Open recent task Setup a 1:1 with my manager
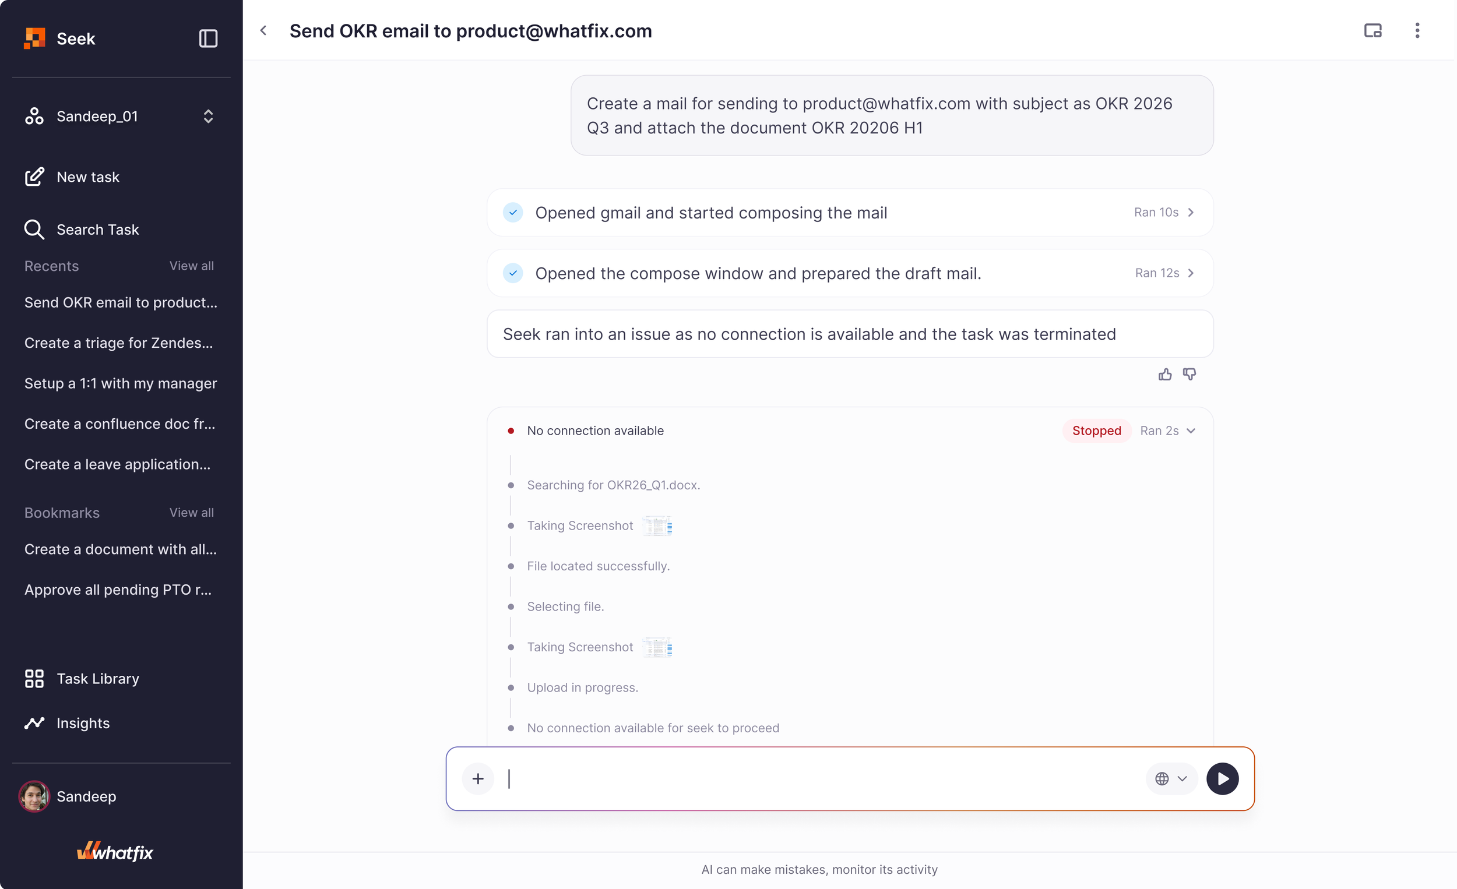The height and width of the screenshot is (889, 1457). [121, 383]
